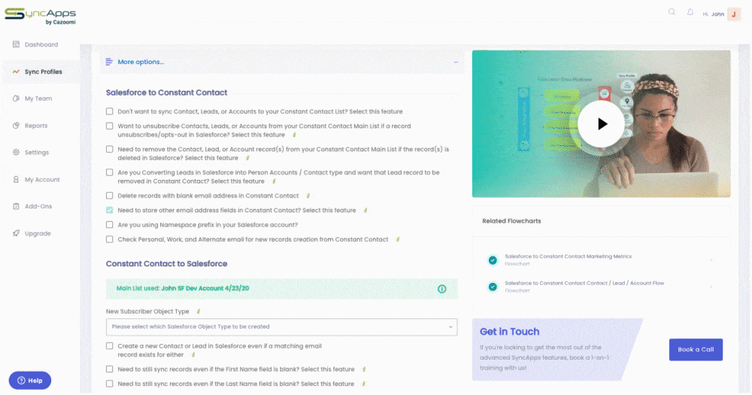Click the Settings gear icon
Image resolution: width=752 pixels, height=395 pixels.
coord(16,152)
